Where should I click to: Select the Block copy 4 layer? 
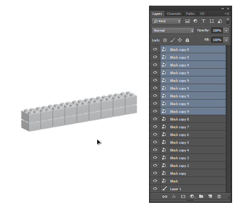[193, 150]
